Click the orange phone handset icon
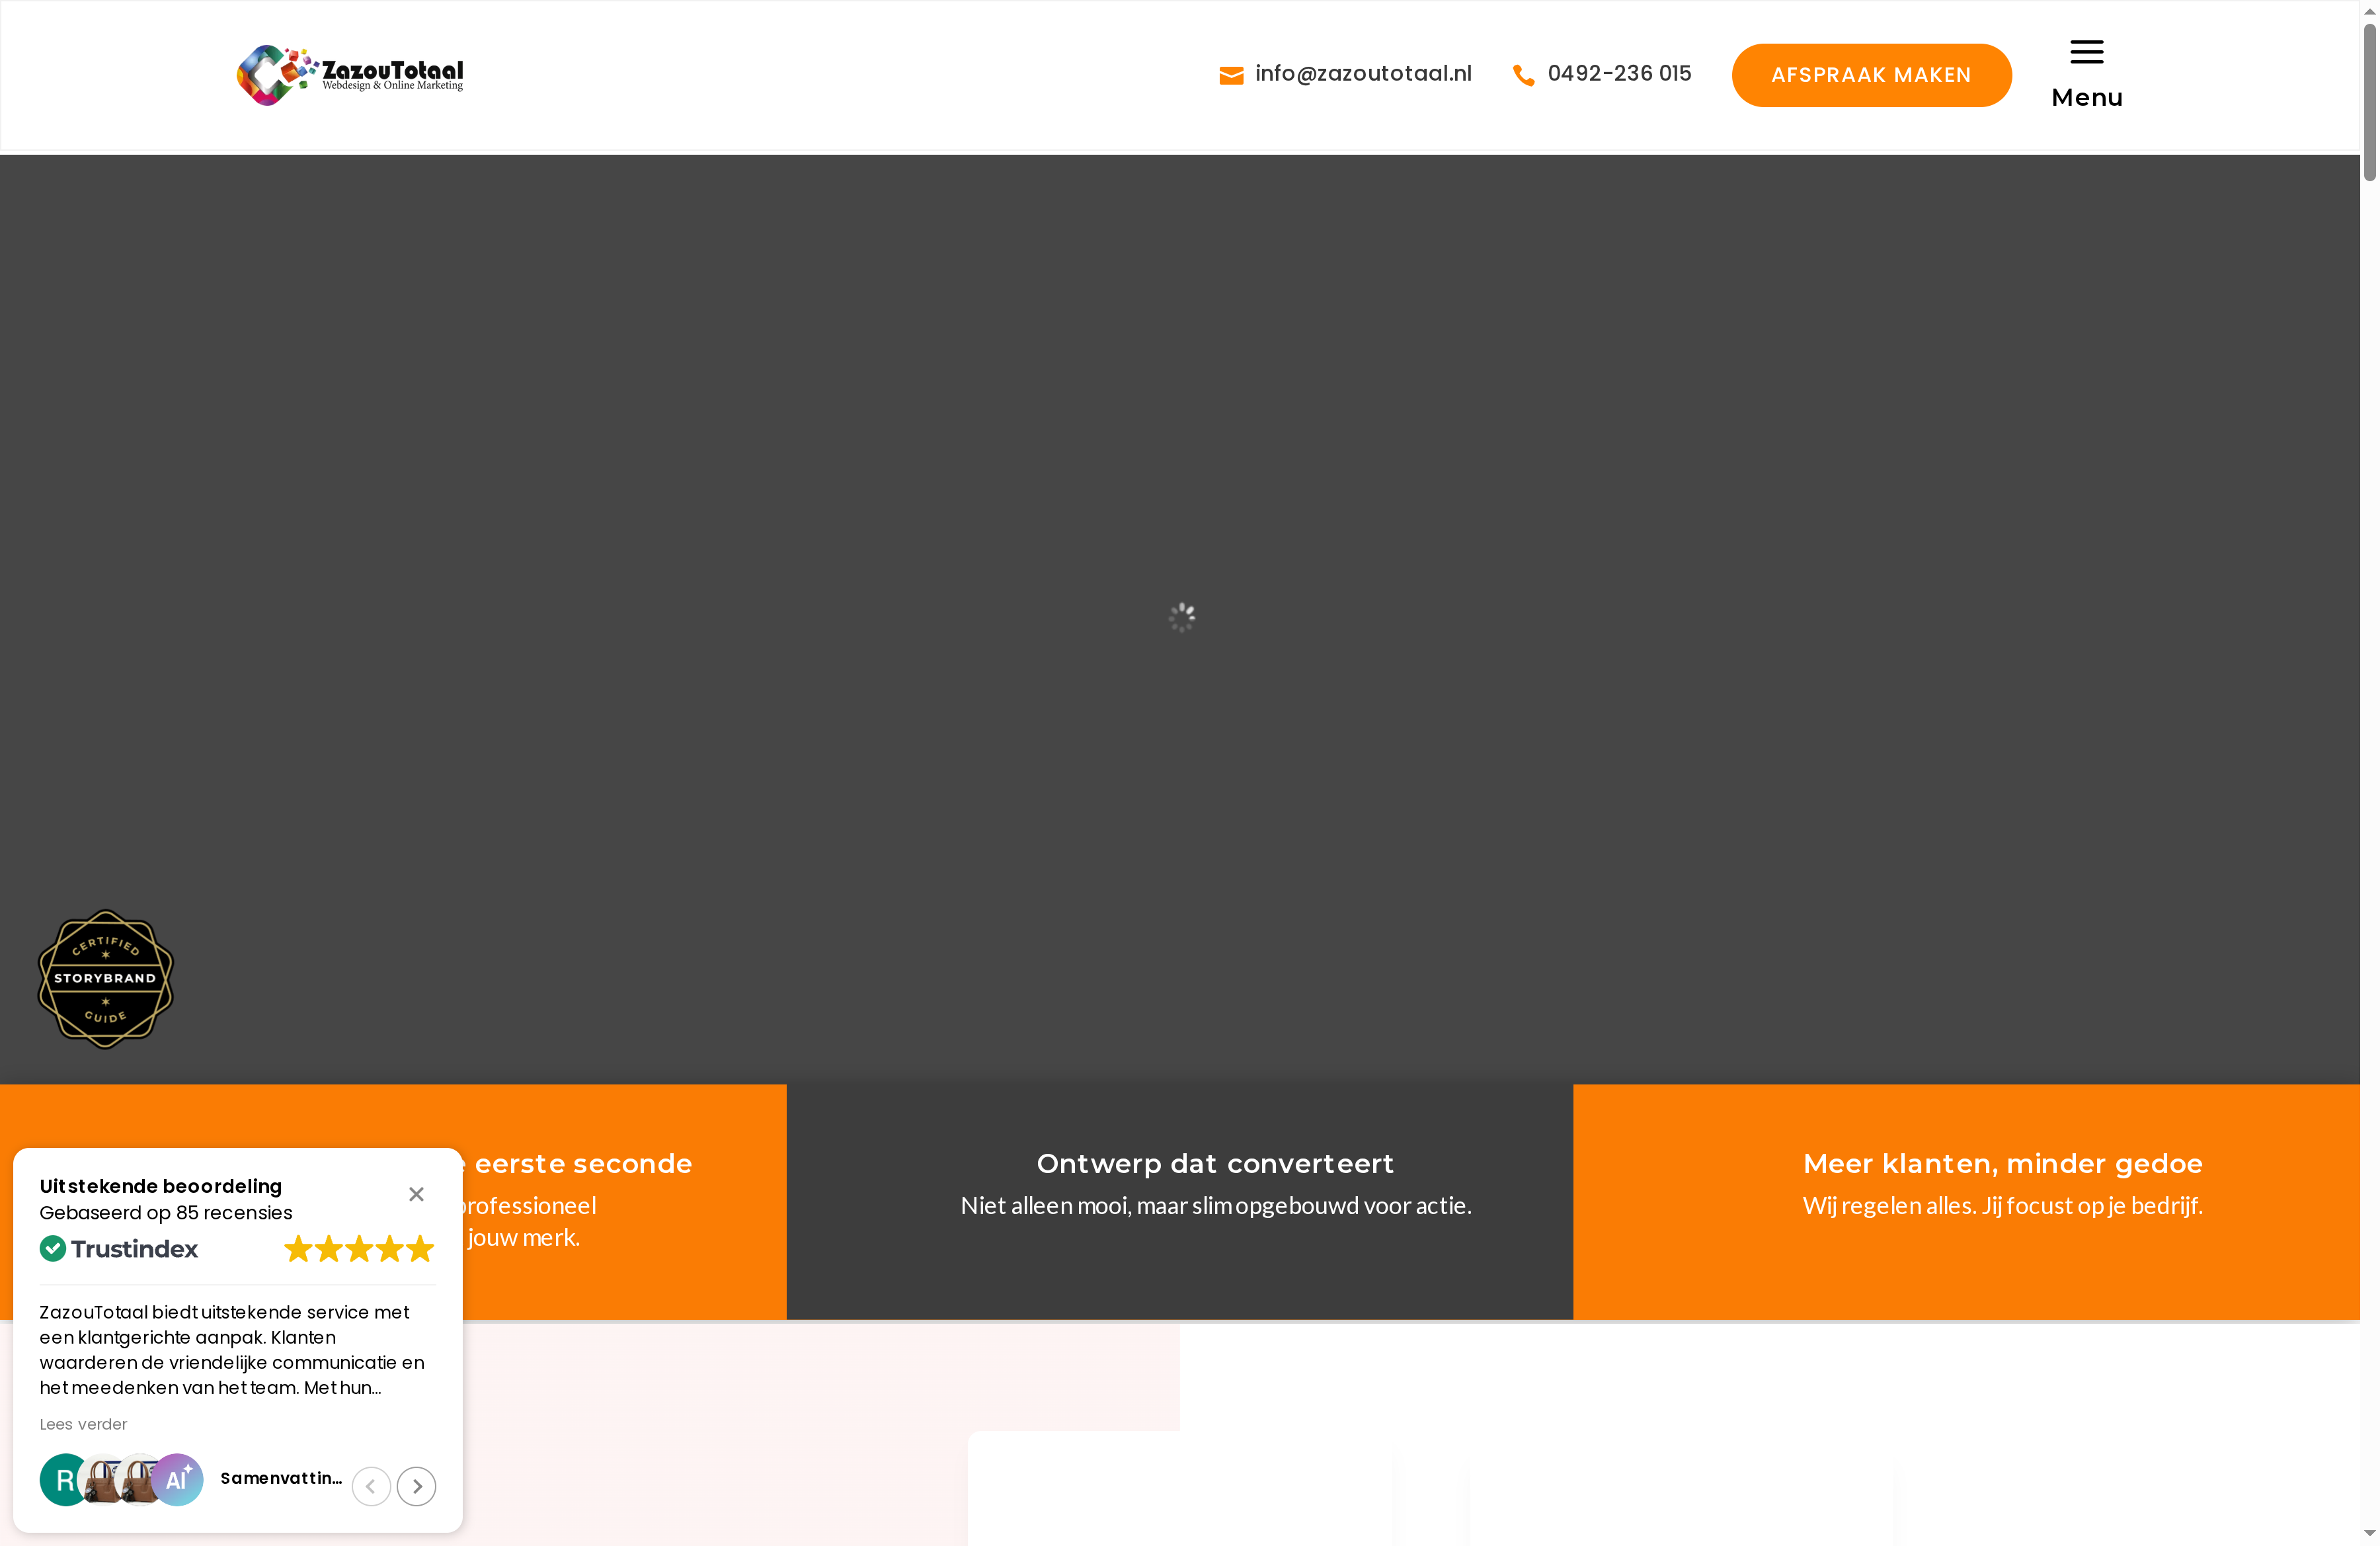 1523,75
